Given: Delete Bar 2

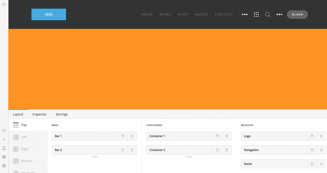Looking at the screenshot, I should [132, 150].
